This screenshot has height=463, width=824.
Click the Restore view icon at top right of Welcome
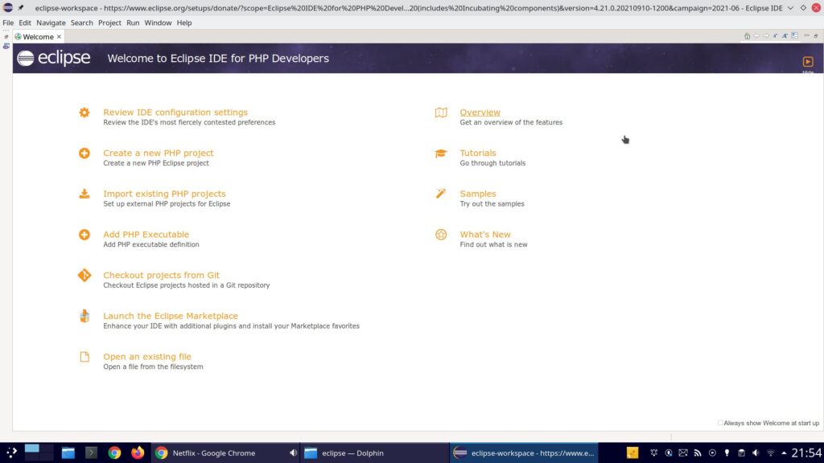coord(816,35)
